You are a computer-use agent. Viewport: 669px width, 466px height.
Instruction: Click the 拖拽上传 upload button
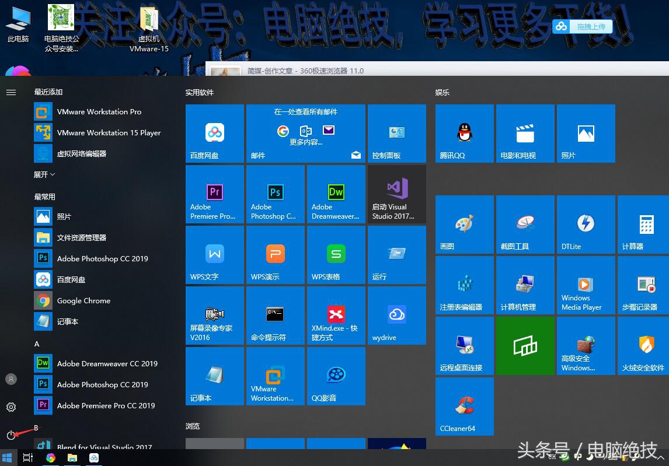[x=582, y=26]
